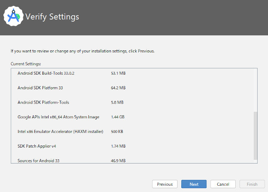Go back with the Previous button

click(165, 184)
